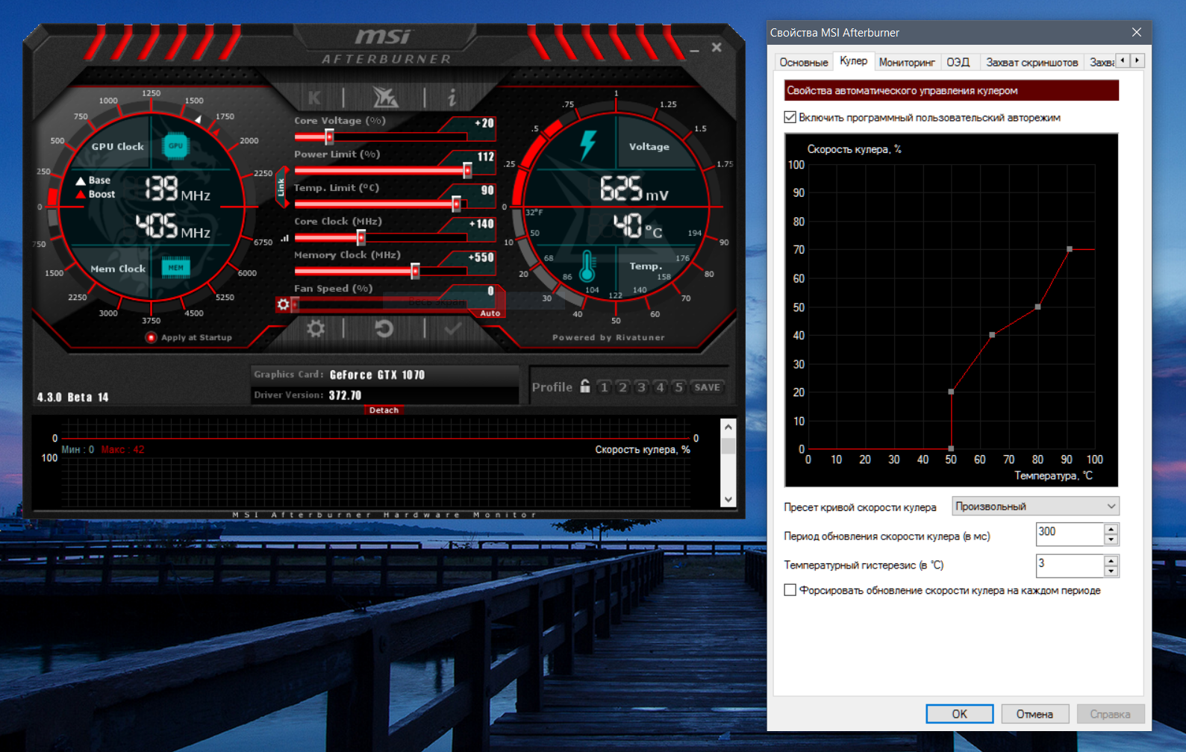The image size is (1186, 752).
Task: Check 'Форсировать обновление скорости кулера' option
Action: pyautogui.click(x=790, y=590)
